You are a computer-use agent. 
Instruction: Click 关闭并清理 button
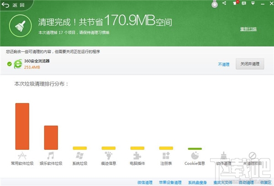[250, 64]
